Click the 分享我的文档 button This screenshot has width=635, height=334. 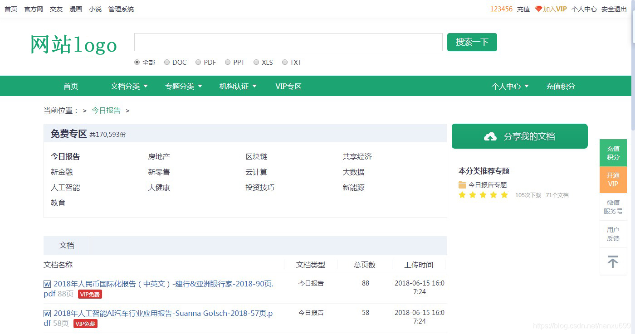coord(520,136)
